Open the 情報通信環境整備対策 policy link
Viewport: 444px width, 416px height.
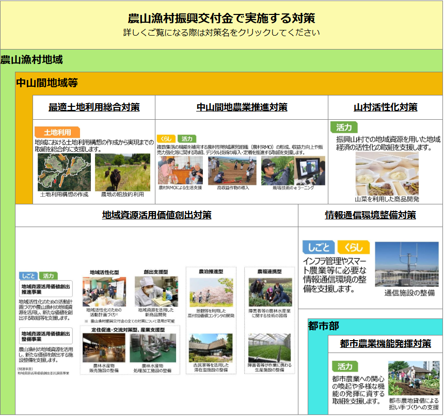tap(371, 215)
